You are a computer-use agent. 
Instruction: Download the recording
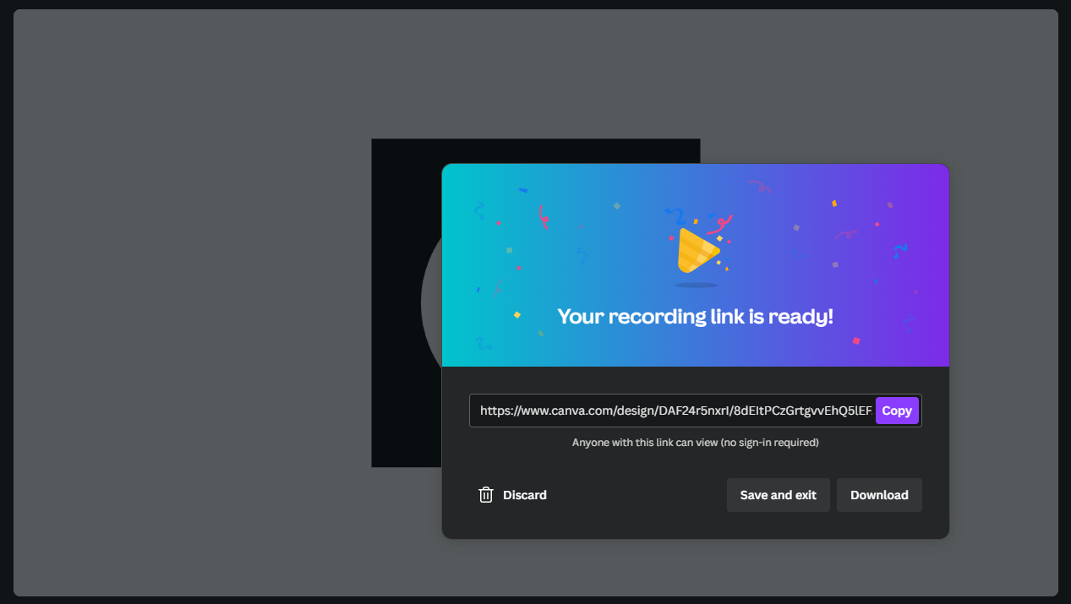point(879,495)
